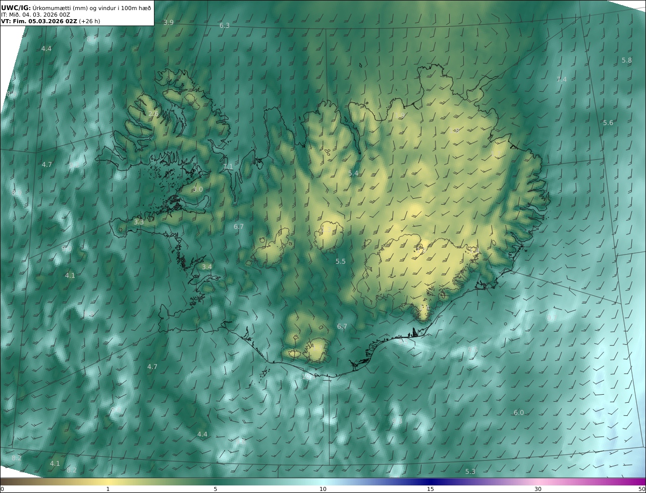Pick the 7.1 value label
The width and height of the screenshot is (646, 493).
click(228, 166)
